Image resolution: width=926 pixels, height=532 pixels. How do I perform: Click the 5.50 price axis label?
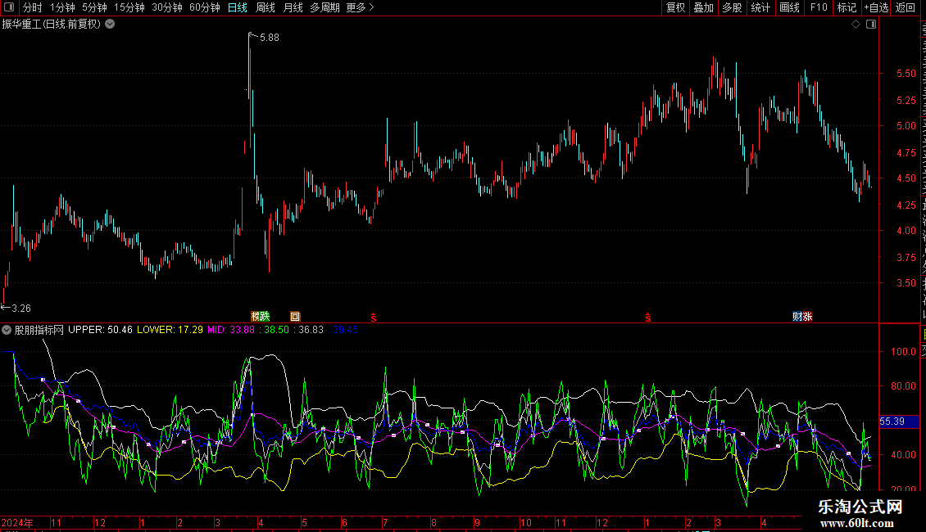(x=906, y=74)
